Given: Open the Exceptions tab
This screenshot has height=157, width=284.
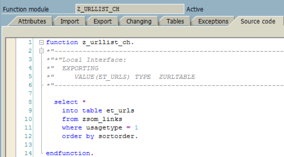Looking at the screenshot, I should pos(213,21).
